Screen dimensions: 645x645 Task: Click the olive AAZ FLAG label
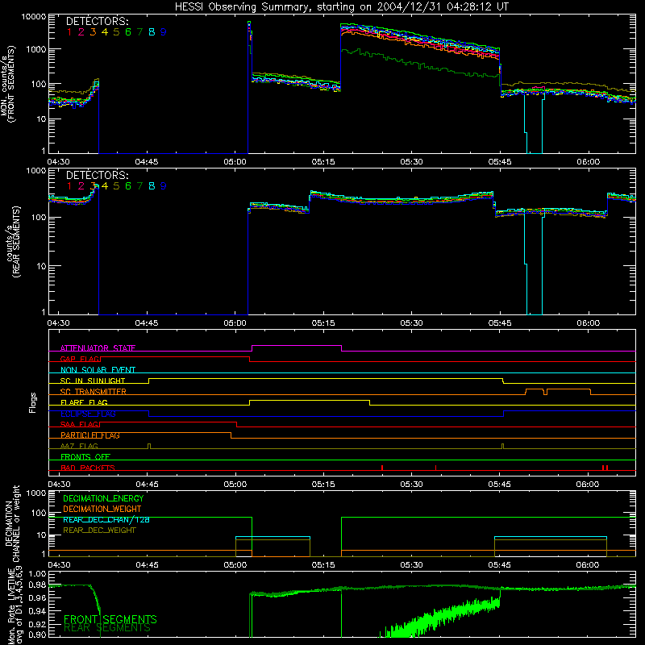tap(79, 446)
